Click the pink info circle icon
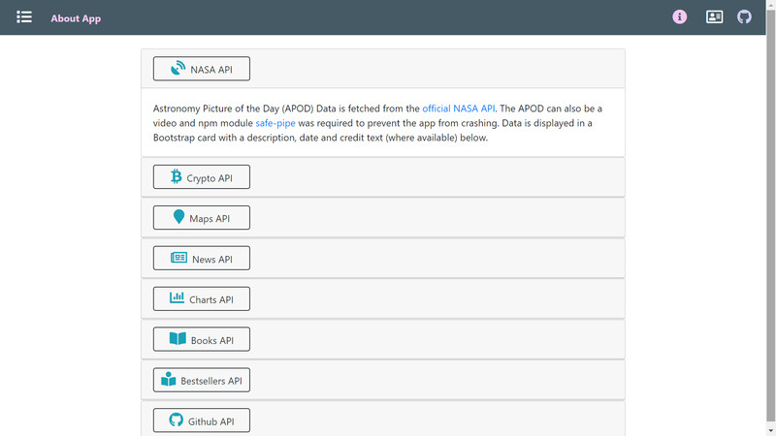Screen dimensions: 776x436 (x=680, y=17)
